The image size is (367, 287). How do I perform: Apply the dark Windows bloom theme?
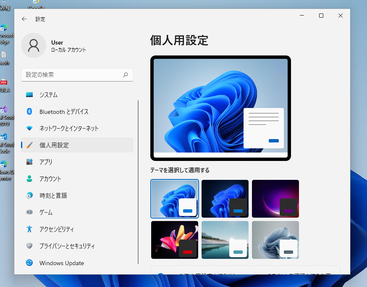[x=225, y=198]
